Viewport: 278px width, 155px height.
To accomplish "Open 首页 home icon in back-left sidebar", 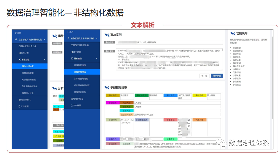I will pyautogui.click(x=16, y=33).
